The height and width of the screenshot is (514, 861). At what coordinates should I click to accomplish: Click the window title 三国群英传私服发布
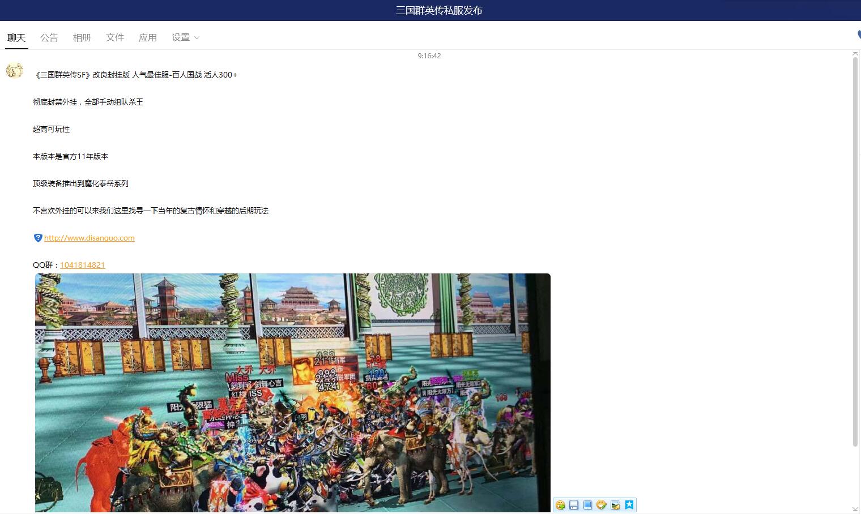(439, 10)
